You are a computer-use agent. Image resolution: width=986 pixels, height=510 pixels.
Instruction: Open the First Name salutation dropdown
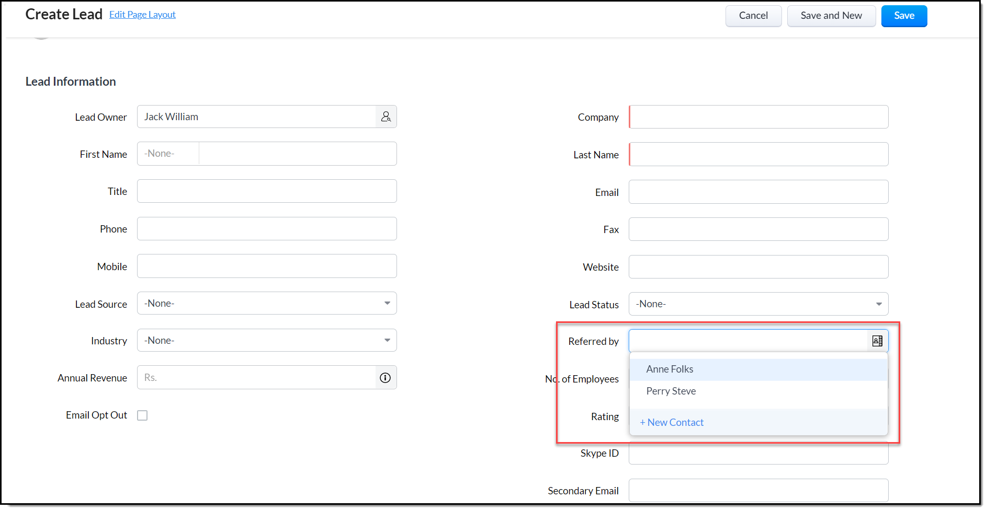point(168,154)
